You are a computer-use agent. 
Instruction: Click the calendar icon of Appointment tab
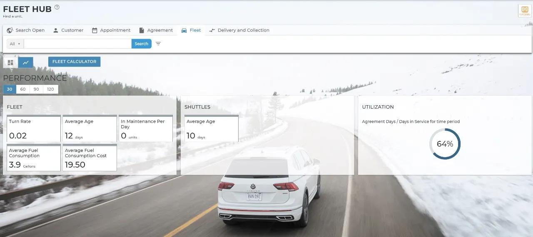tap(95, 30)
